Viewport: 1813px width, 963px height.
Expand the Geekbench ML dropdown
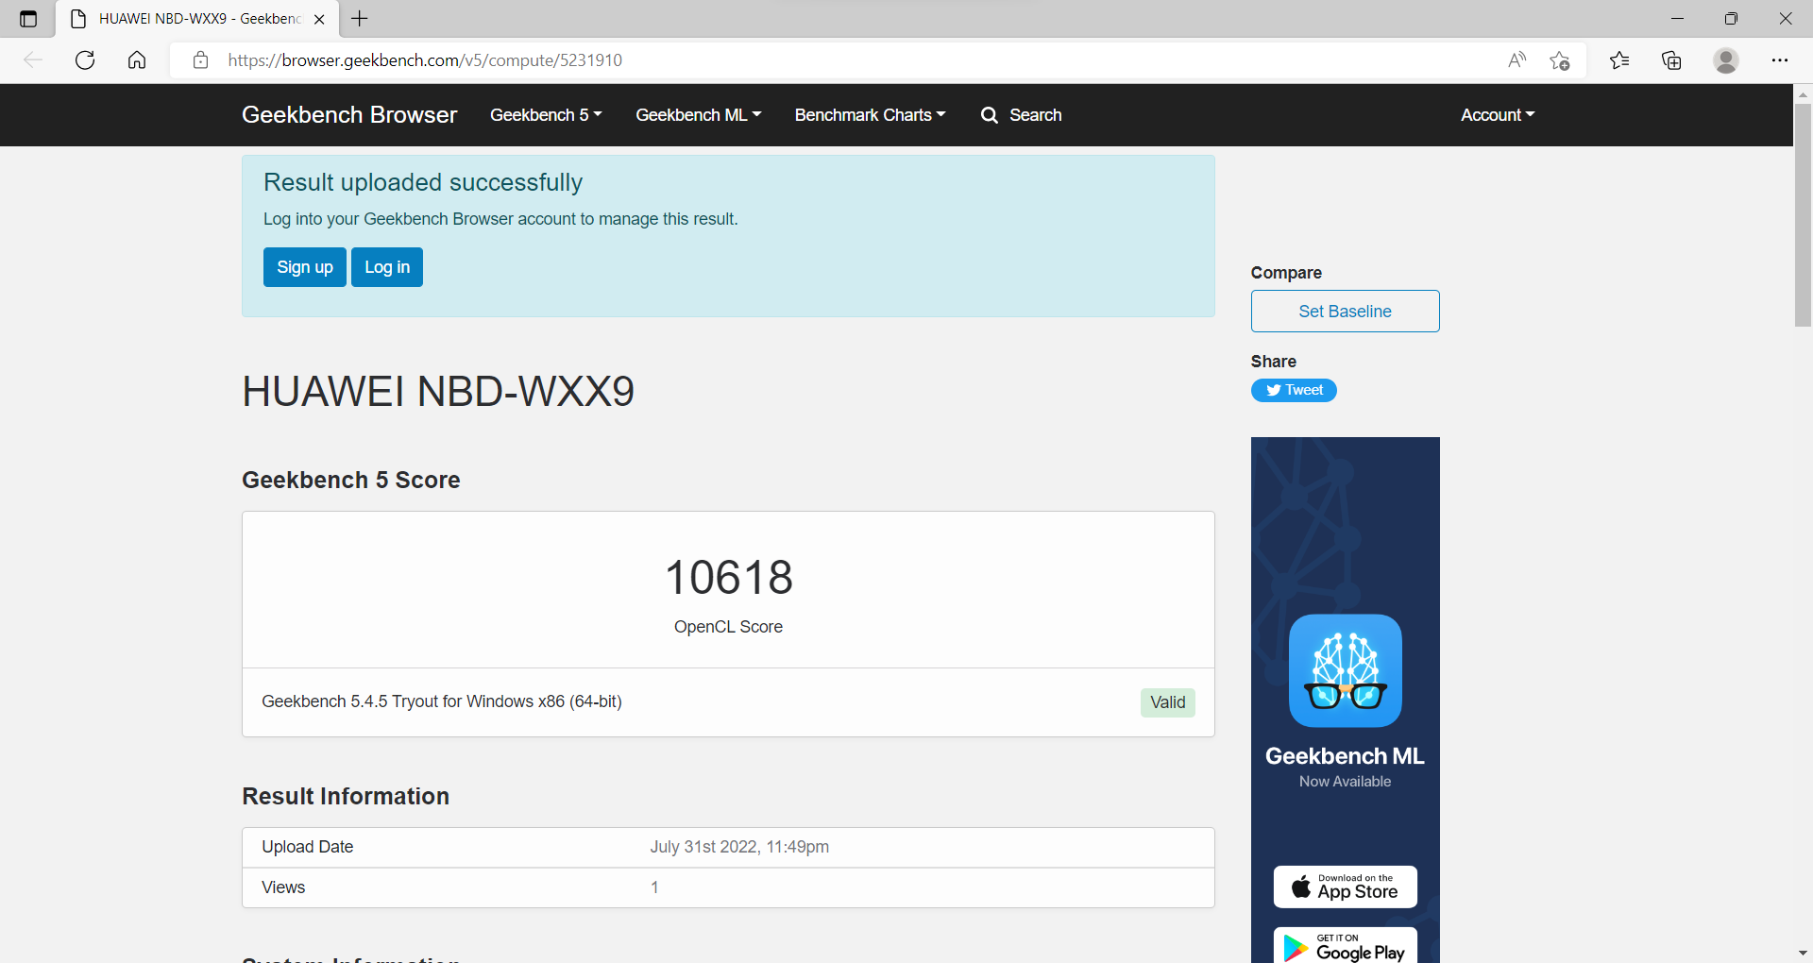699,115
